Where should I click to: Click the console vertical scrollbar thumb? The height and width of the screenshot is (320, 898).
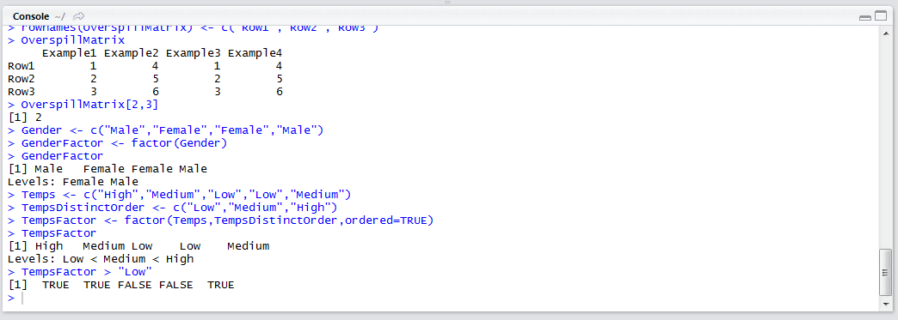click(885, 272)
